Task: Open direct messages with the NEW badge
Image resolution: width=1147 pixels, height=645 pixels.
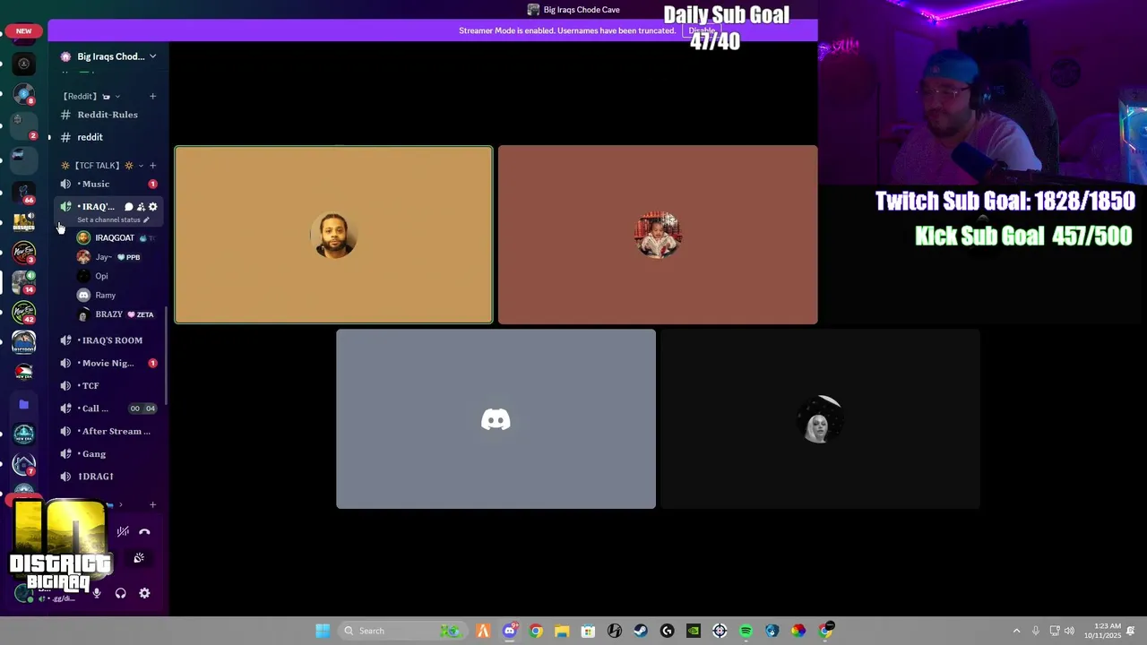Action: click(24, 30)
